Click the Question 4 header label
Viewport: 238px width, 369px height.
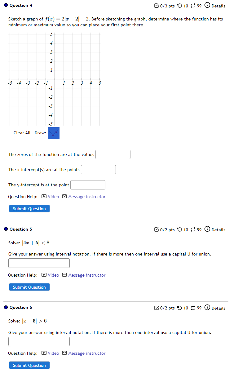point(22,5)
